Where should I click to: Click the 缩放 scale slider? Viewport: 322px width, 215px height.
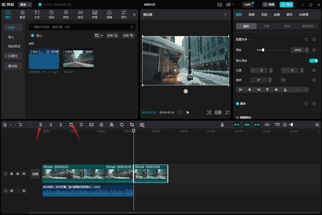click(x=272, y=50)
